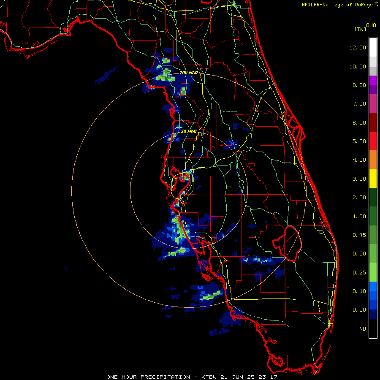Click the bright red swatch in color scale
The image size is (380, 380).
(373, 141)
